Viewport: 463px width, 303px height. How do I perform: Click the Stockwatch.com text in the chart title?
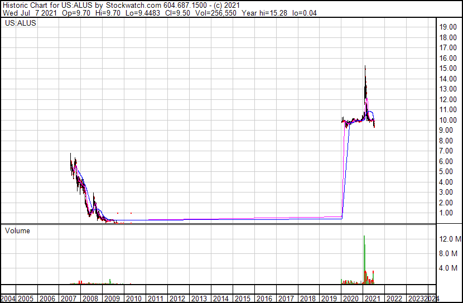click(x=133, y=6)
